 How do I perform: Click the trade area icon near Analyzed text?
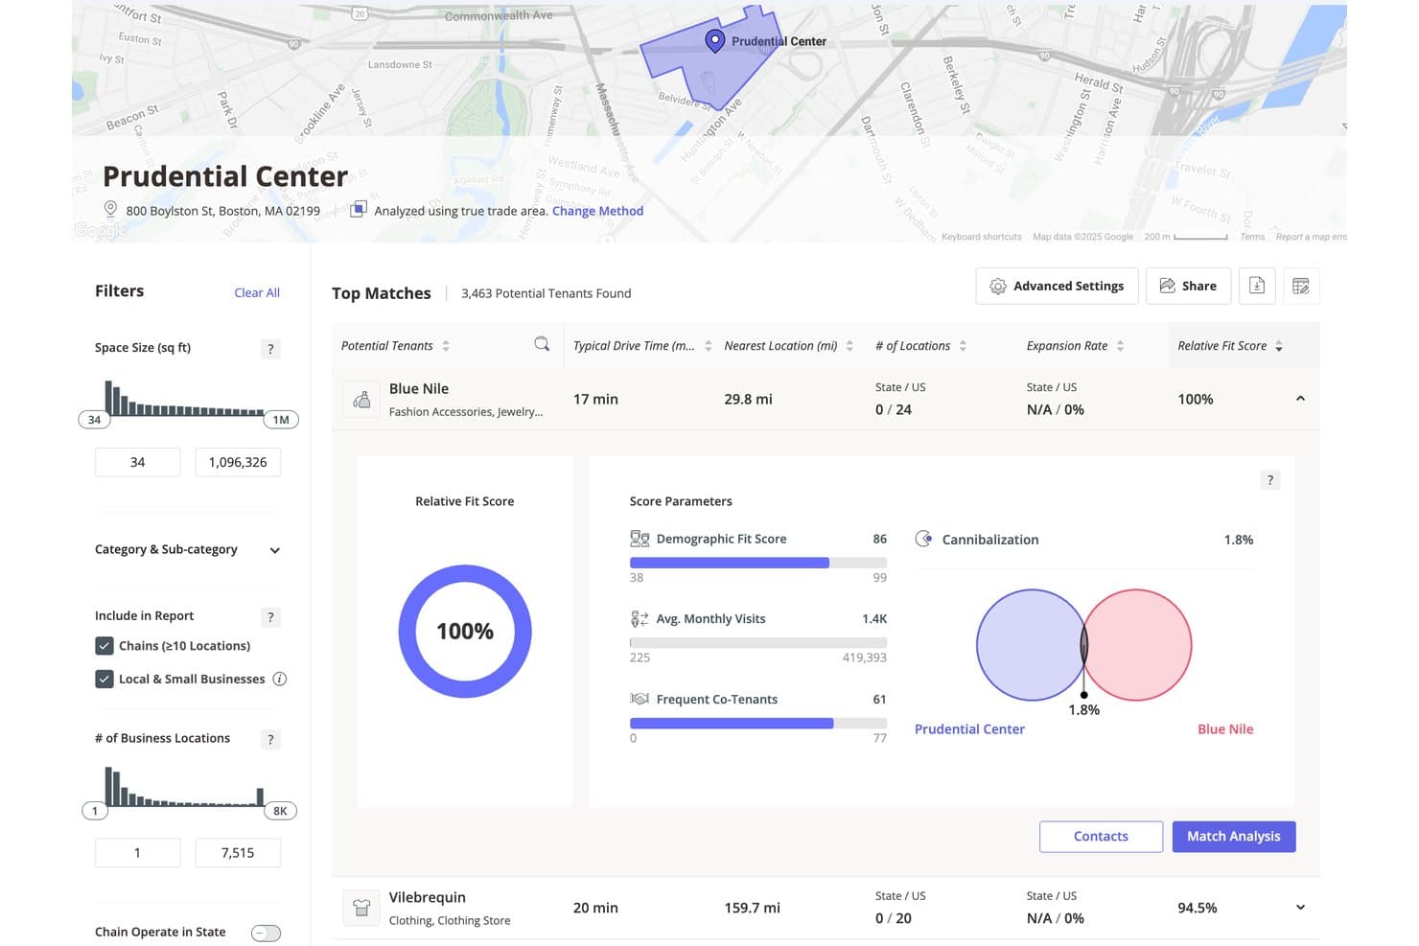358,209
